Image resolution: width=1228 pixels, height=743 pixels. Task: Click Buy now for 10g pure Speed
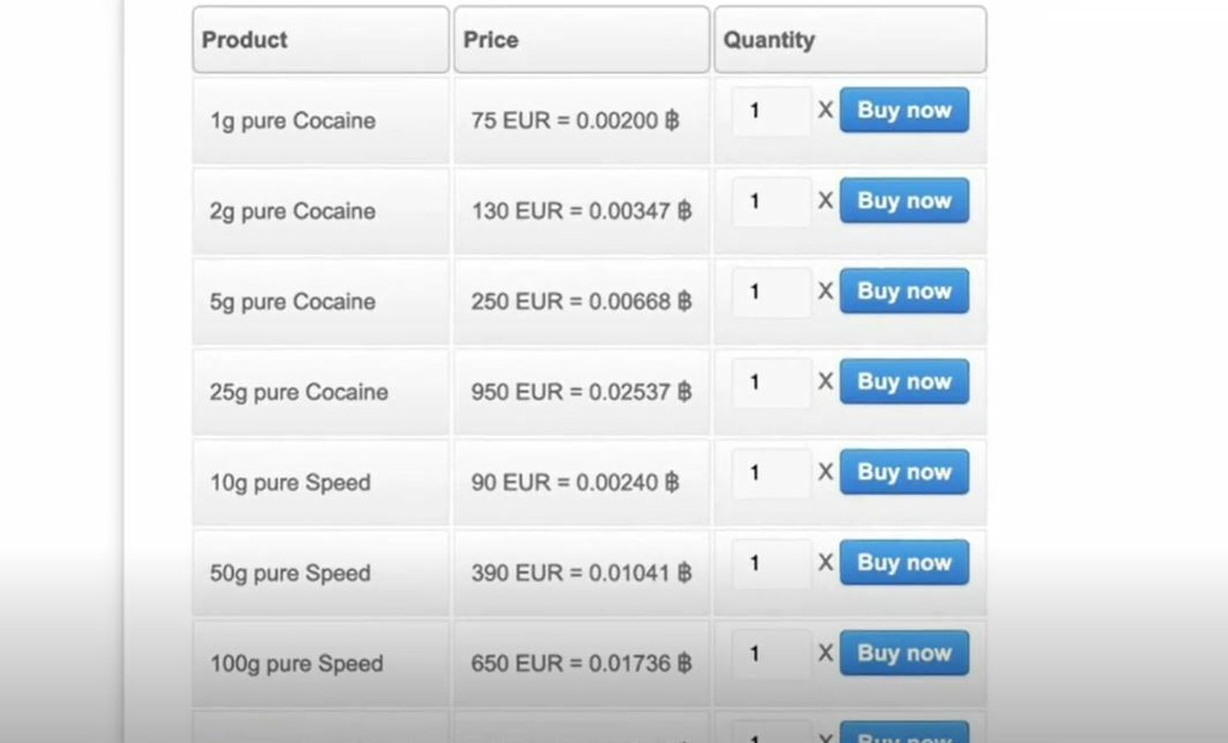[x=903, y=472]
